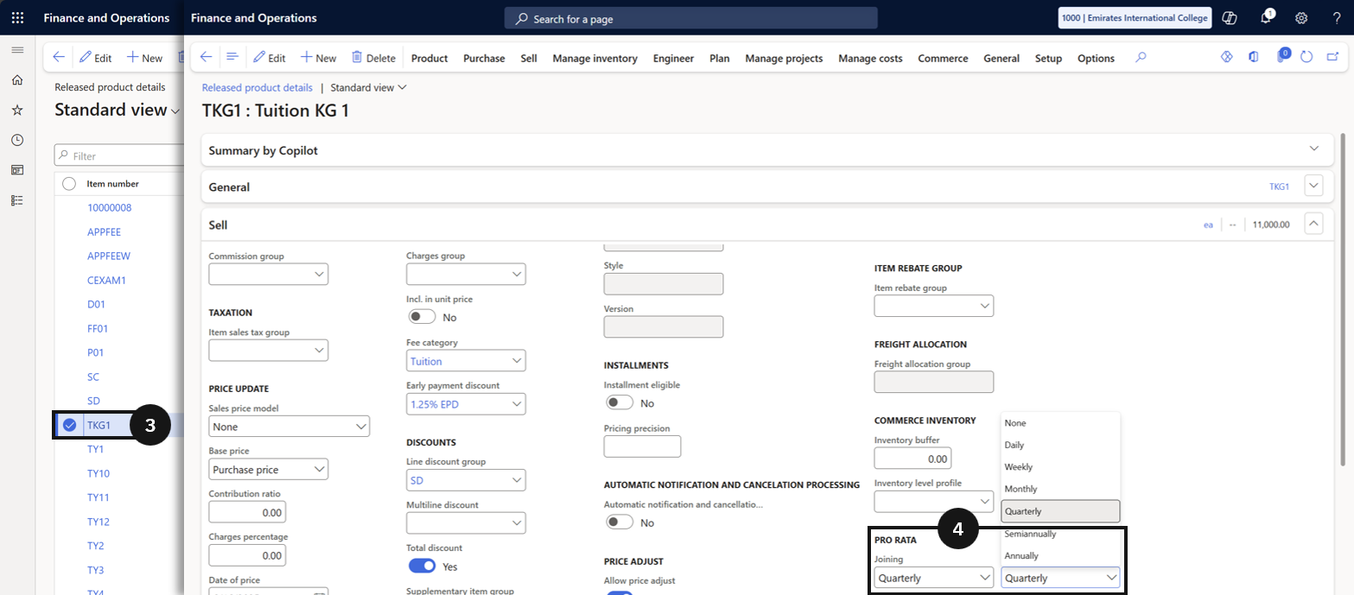
Task: Go back using front window arrow
Action: click(x=206, y=58)
